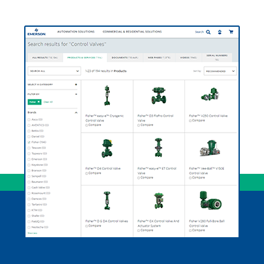Check the Branson brand checkbox
The height and width of the screenshot is (264, 264).
(29, 171)
